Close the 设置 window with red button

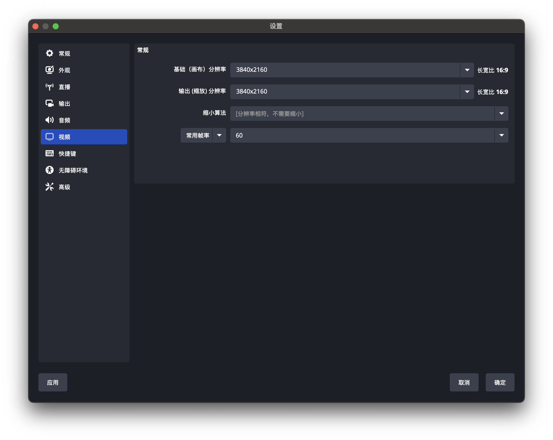(x=35, y=26)
